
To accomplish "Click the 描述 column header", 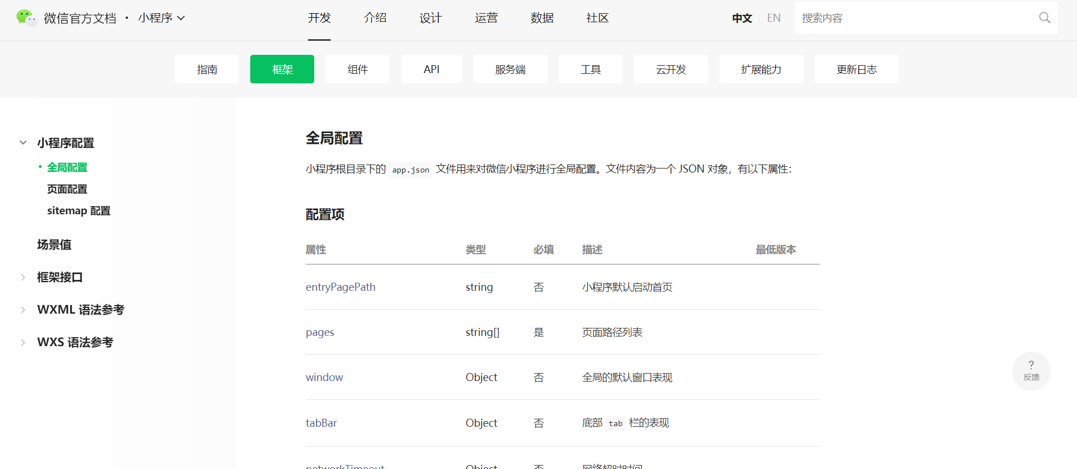I will coord(592,250).
